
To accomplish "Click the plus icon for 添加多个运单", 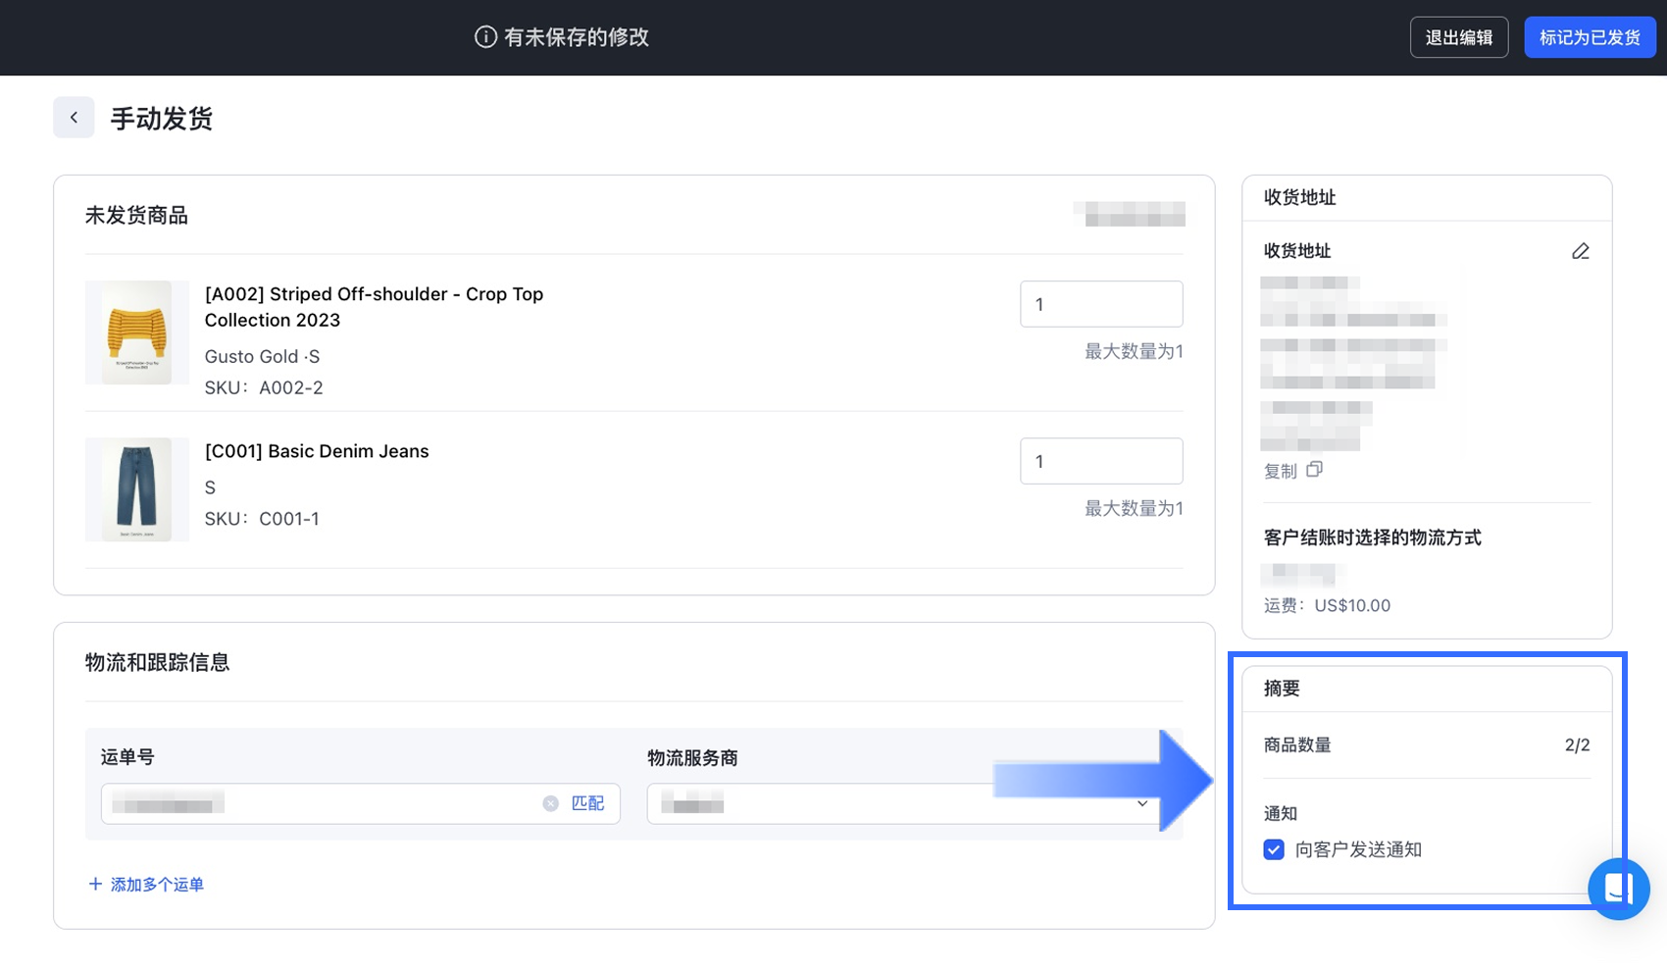I will tap(95, 884).
